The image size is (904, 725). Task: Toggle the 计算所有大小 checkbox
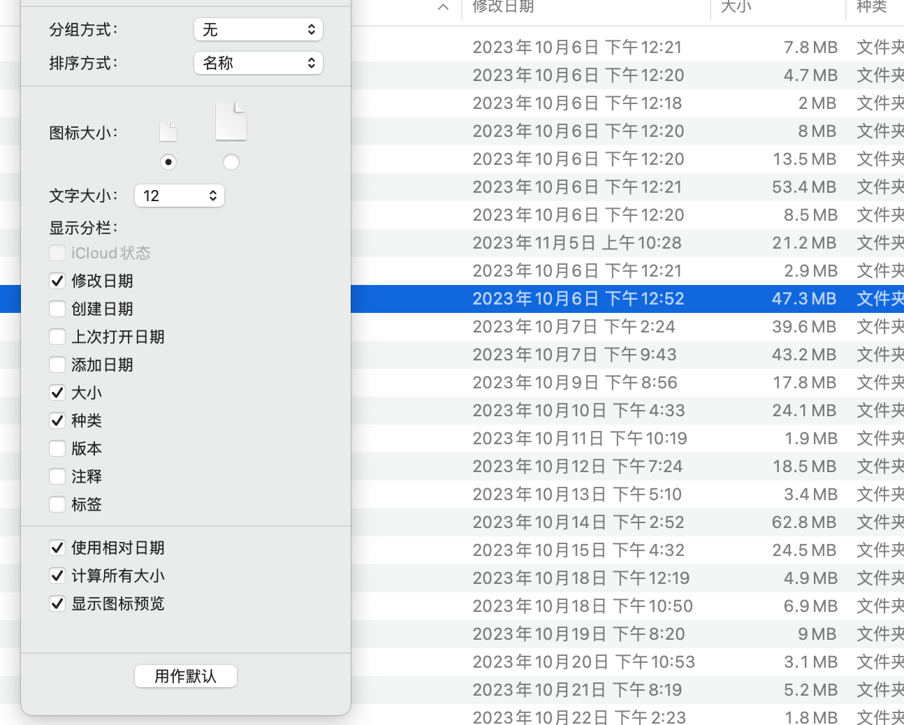(57, 576)
